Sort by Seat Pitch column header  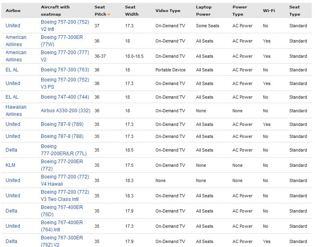100,11
